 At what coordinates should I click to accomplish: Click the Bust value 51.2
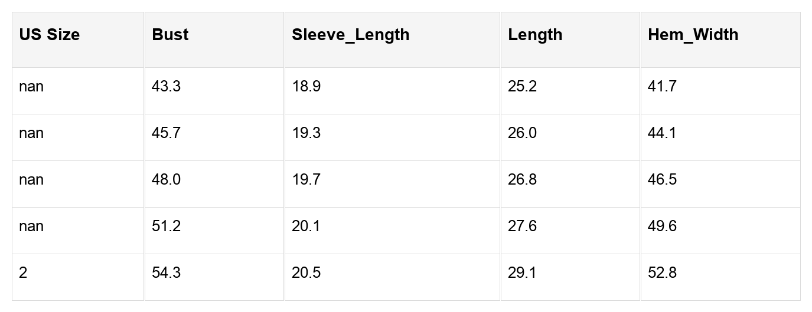click(166, 226)
